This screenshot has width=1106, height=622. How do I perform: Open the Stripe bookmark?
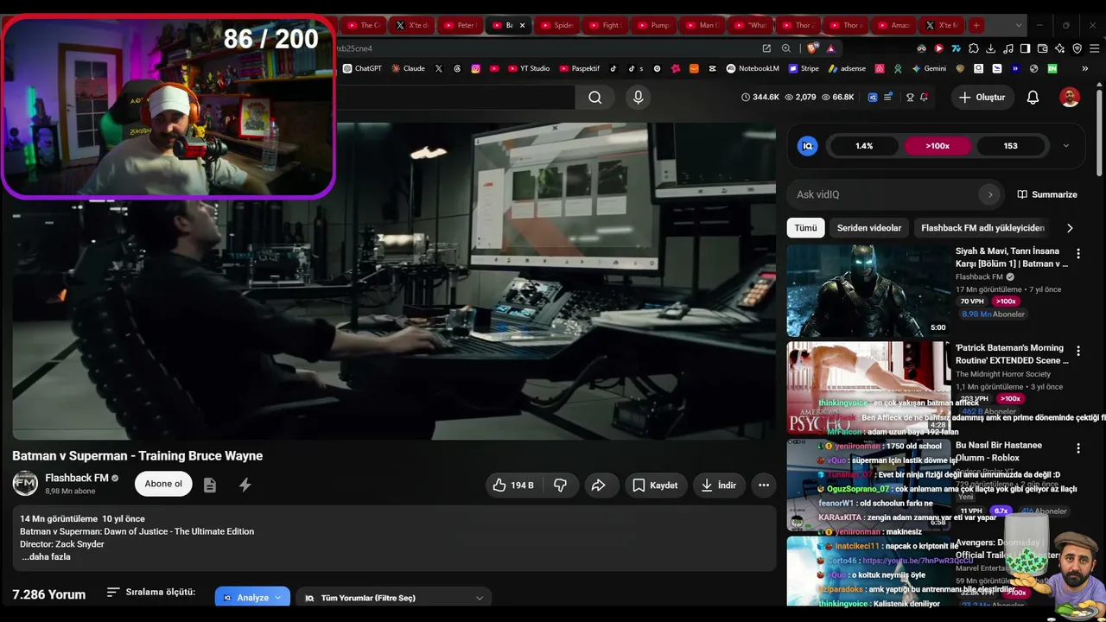click(x=804, y=68)
